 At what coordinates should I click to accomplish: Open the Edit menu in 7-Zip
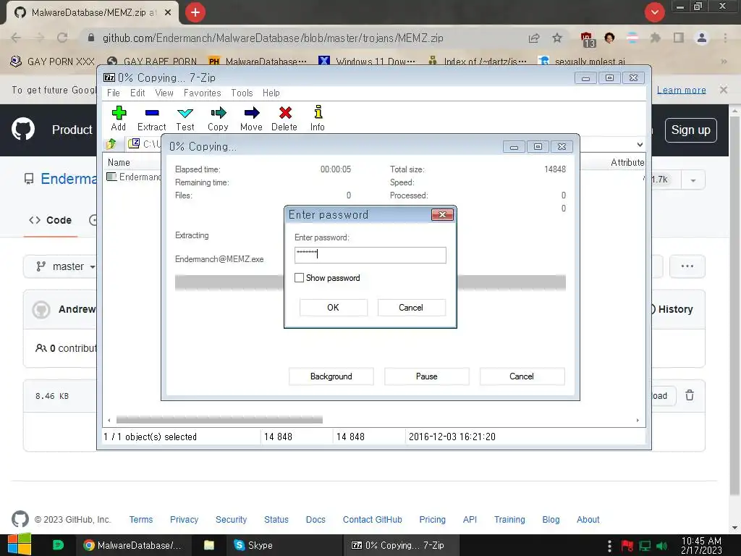pyautogui.click(x=137, y=93)
